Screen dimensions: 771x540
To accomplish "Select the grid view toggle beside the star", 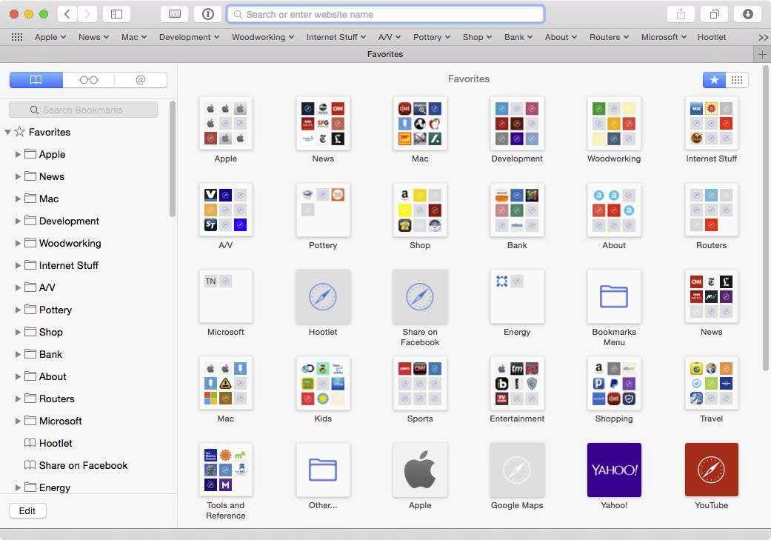I will pos(737,80).
